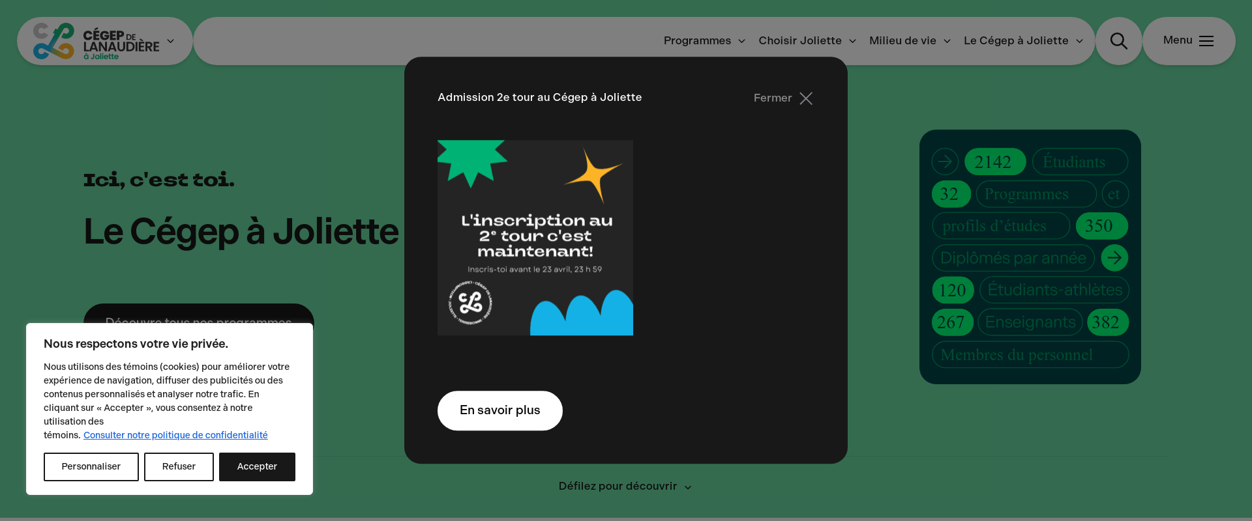Refuse cookies with Refuser button
This screenshot has width=1252, height=521.
click(179, 467)
